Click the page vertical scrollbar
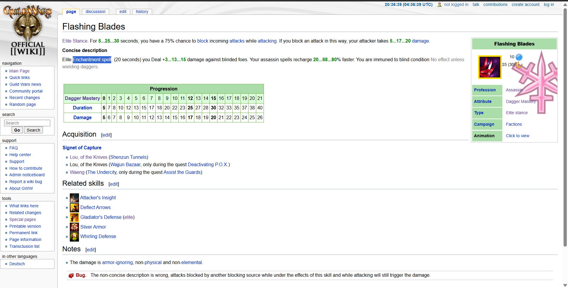 [565, 127]
